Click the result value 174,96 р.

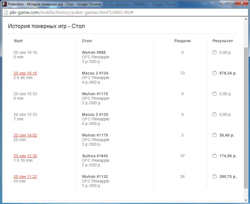(x=228, y=156)
